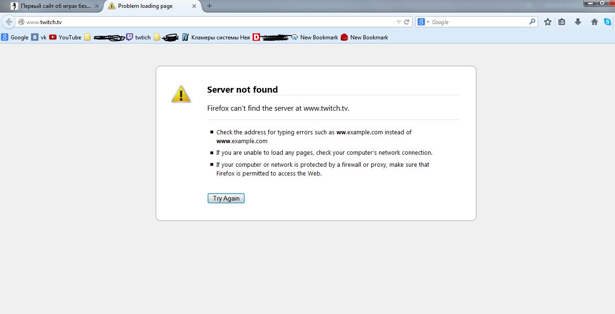The height and width of the screenshot is (314, 615).
Task: Open the Downloads arrow icon
Action: coord(577,22)
